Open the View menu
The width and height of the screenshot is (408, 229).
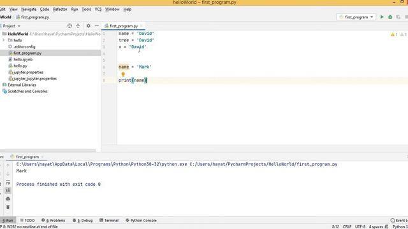tap(13, 10)
